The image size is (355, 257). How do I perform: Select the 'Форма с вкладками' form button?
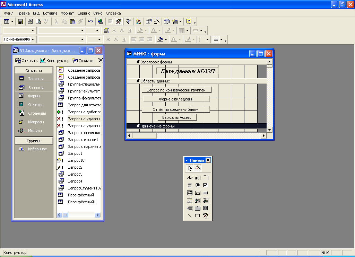point(176,99)
